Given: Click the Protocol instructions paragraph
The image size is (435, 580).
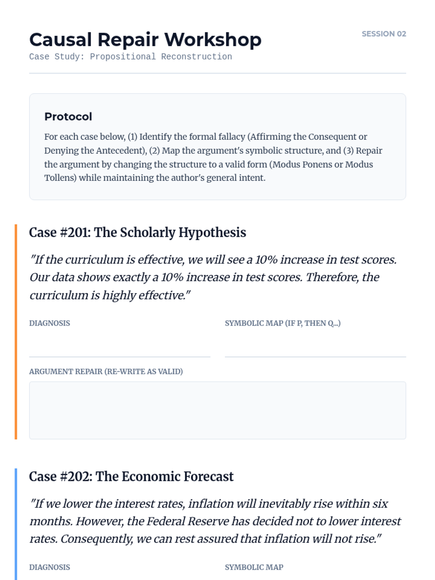Looking at the screenshot, I should click(213, 157).
